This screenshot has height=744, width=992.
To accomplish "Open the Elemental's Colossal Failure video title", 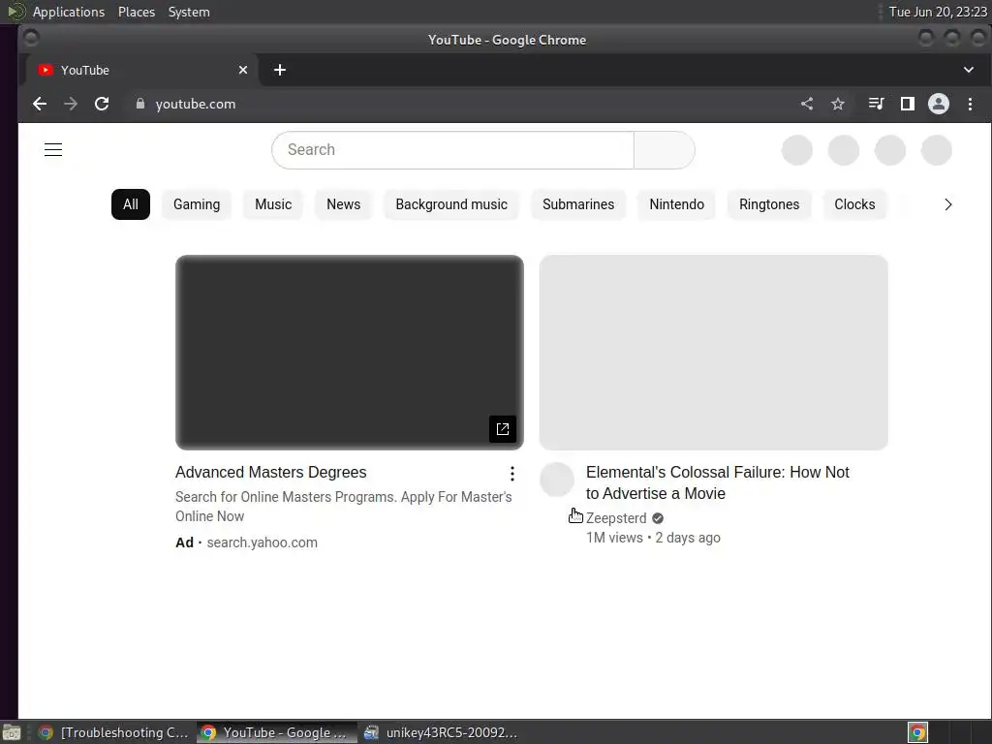I will pyautogui.click(x=718, y=482).
